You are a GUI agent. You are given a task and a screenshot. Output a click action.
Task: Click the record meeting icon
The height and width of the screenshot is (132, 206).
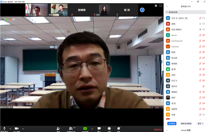tap(109, 129)
